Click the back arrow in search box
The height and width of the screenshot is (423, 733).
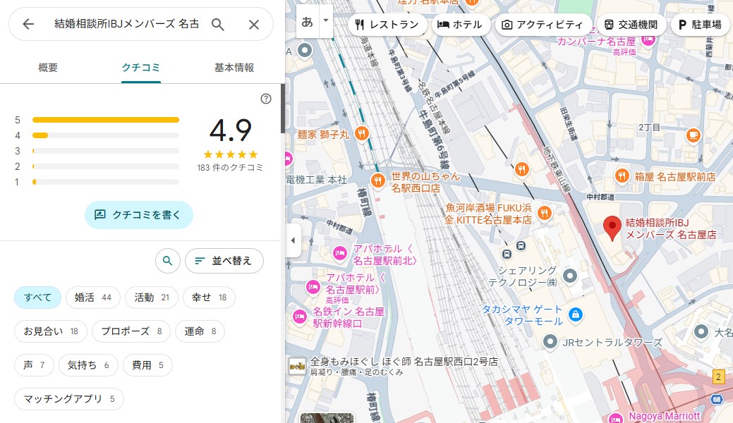(28, 25)
